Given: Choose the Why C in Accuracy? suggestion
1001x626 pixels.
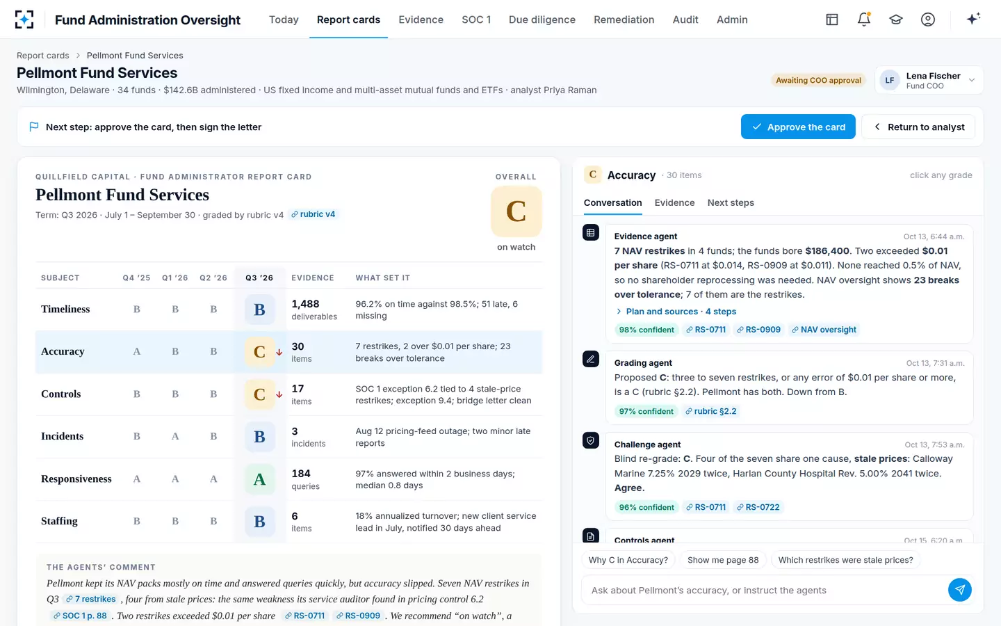Looking at the screenshot, I should pos(628,560).
